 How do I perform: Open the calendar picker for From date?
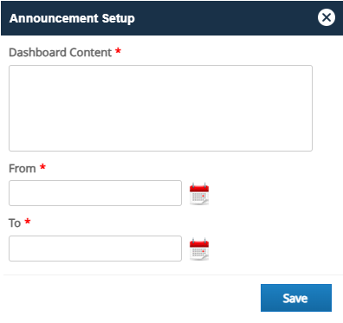(x=199, y=194)
